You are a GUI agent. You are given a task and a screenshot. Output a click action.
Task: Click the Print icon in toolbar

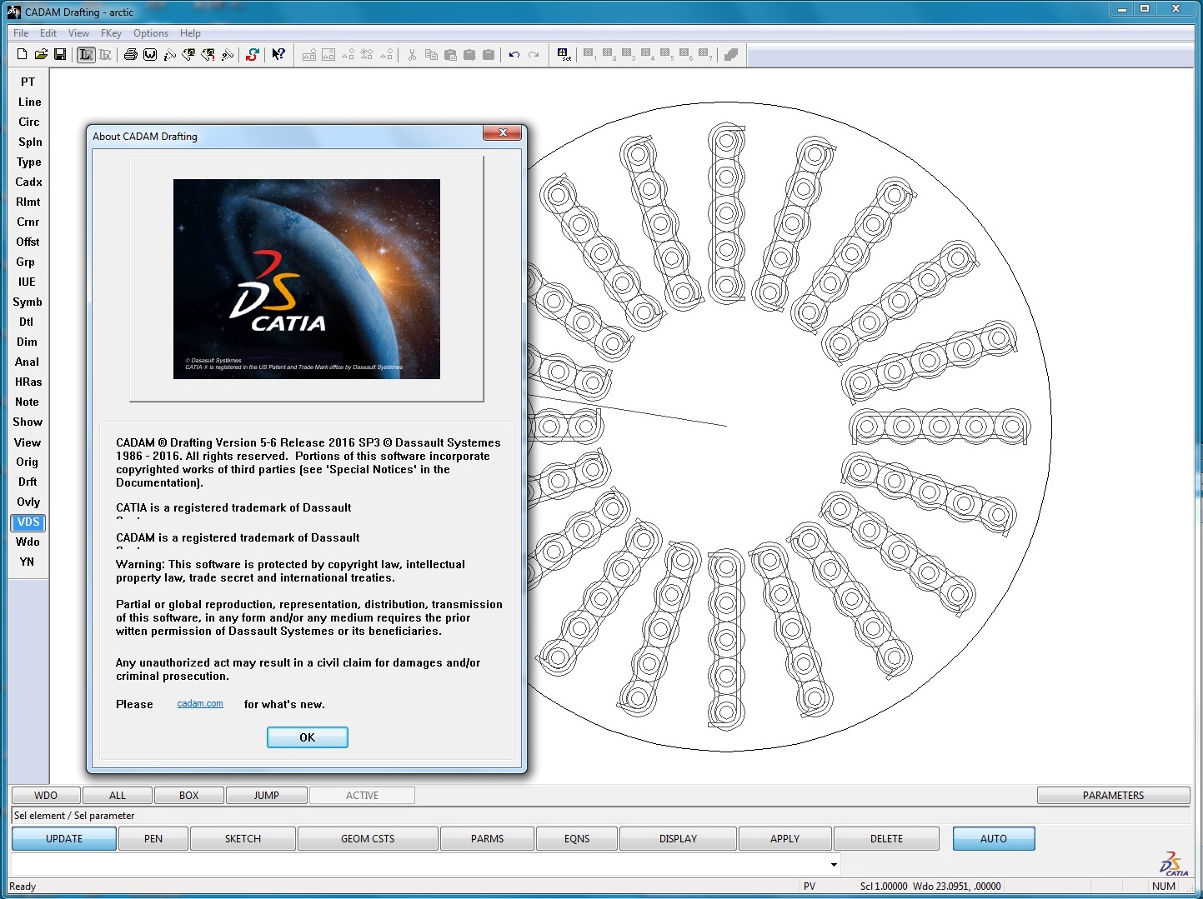131,54
